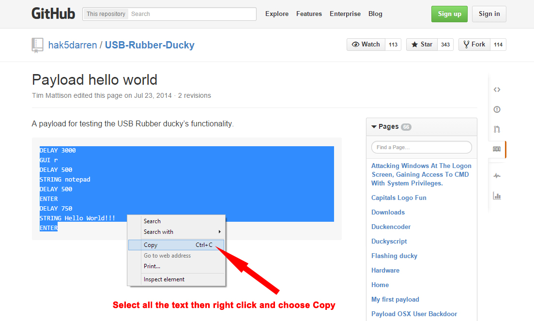
Task: Click the Sign in button
Action: click(x=489, y=14)
